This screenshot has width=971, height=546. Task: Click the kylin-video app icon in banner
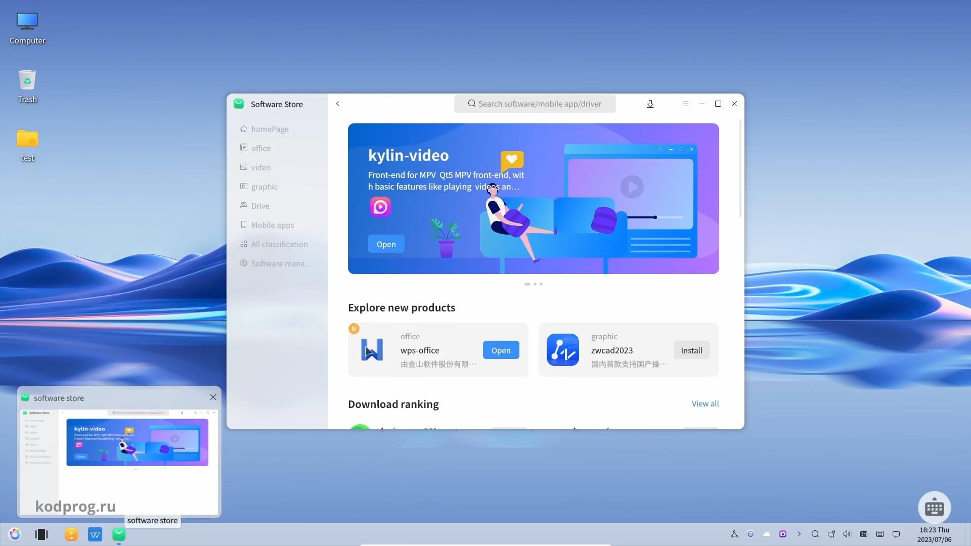pyautogui.click(x=380, y=207)
